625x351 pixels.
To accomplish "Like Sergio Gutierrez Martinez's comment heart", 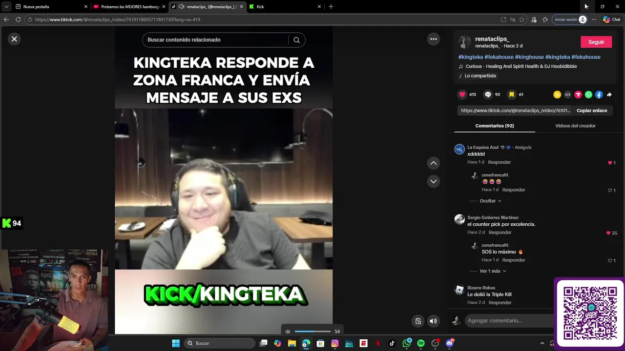I will pyautogui.click(x=608, y=233).
